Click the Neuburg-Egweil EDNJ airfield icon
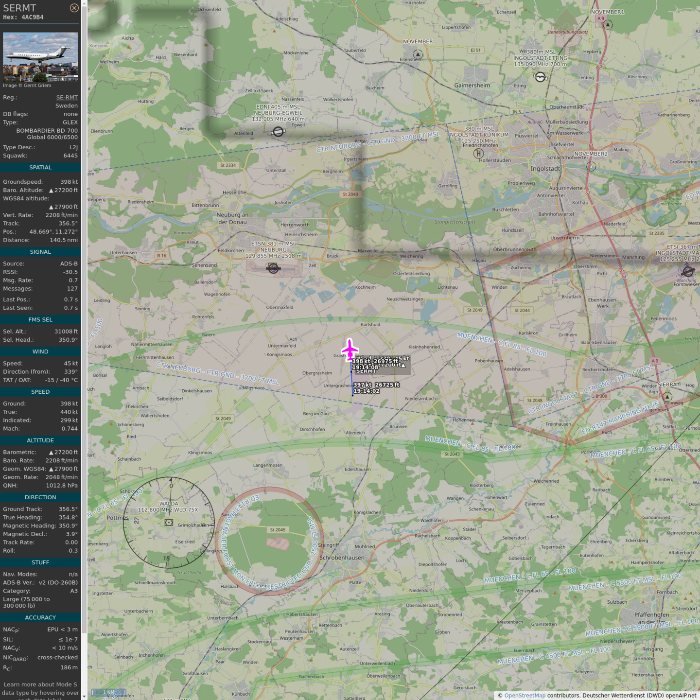Screen dimensions: 700x700 pyautogui.click(x=278, y=132)
